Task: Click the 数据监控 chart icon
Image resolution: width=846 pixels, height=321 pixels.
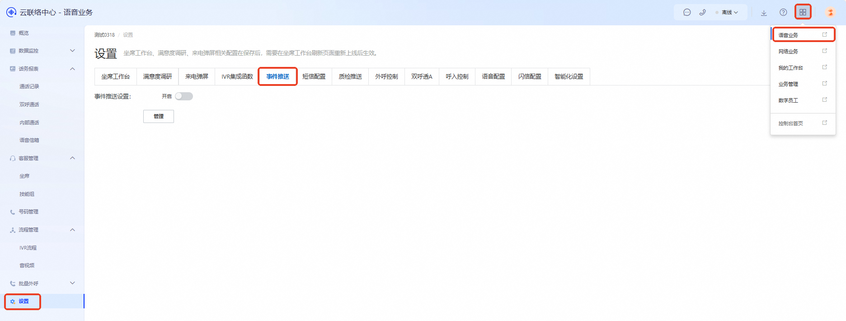Action: [13, 51]
